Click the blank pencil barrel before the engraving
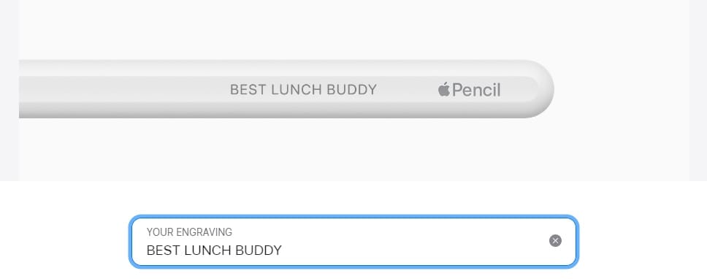 point(122,89)
